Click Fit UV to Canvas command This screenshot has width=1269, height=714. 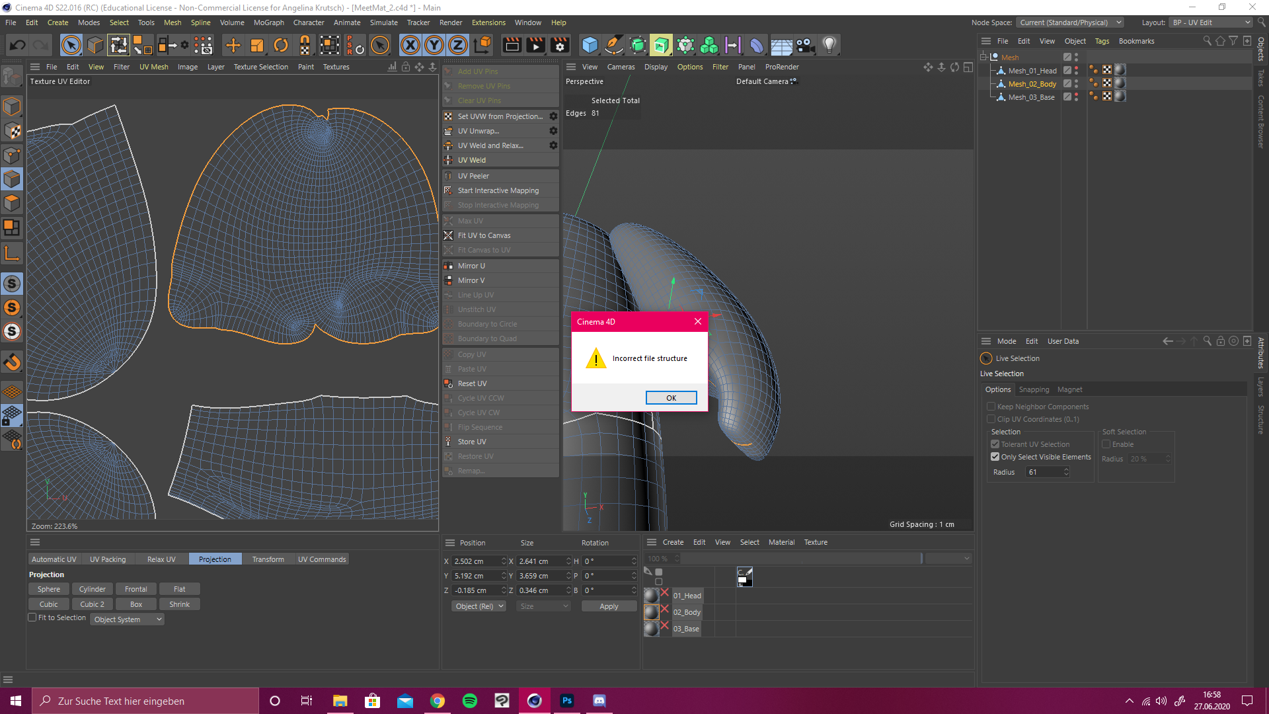[x=484, y=235]
